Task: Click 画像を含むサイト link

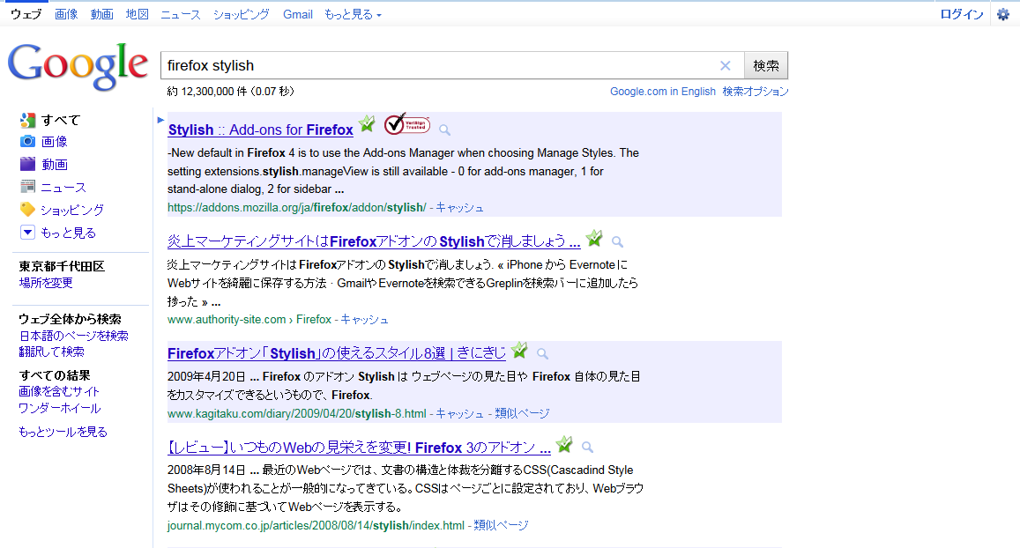Action: (59, 391)
